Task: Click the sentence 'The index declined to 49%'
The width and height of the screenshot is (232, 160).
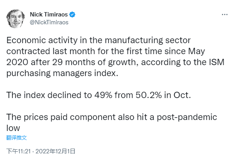Action: click(x=99, y=95)
